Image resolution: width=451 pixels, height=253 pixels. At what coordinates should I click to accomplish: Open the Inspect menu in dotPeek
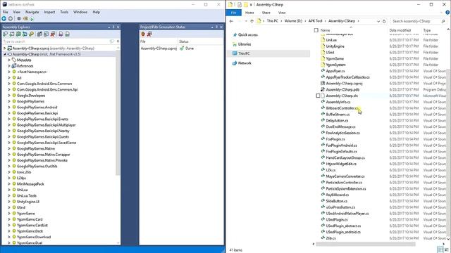(x=49, y=12)
